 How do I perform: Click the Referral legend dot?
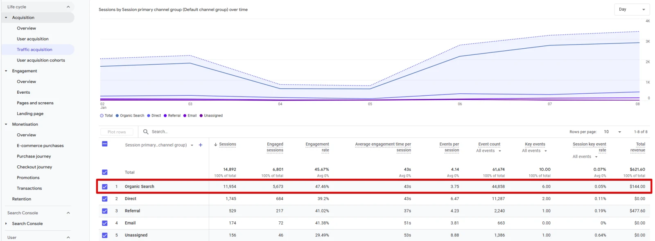pos(165,116)
